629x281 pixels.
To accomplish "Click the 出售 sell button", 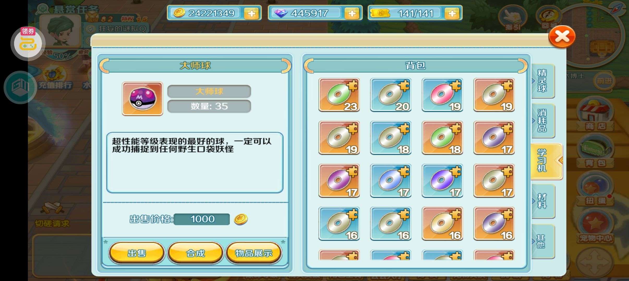I will pyautogui.click(x=137, y=253).
